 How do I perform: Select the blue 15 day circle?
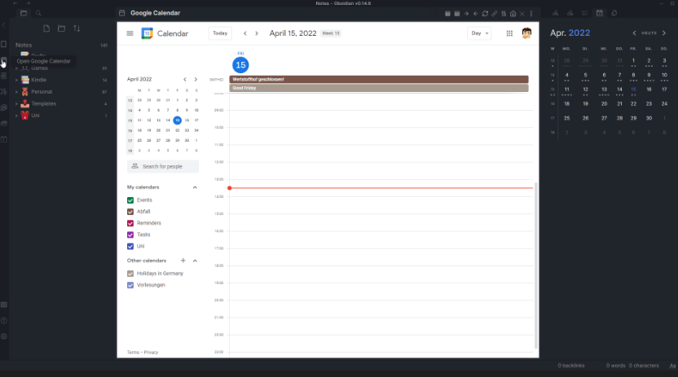tap(240, 65)
